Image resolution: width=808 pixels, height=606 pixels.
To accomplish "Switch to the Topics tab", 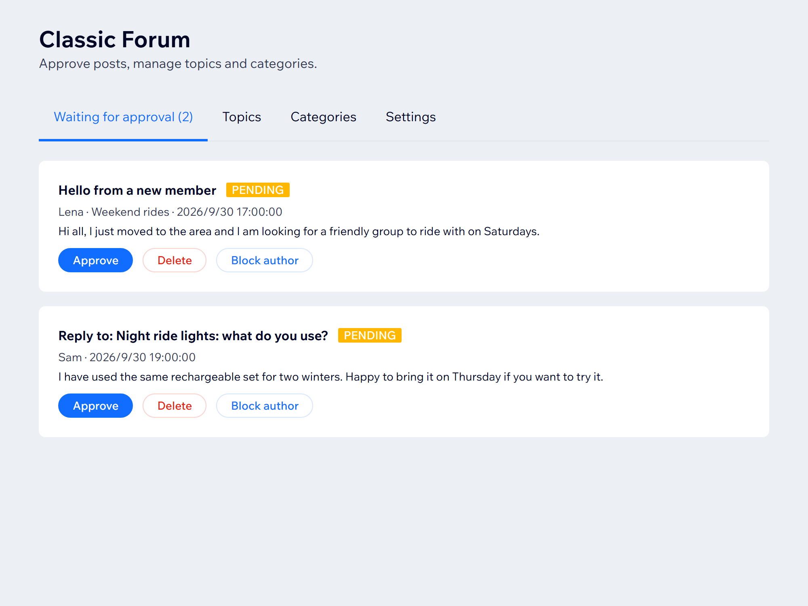I will pyautogui.click(x=242, y=117).
